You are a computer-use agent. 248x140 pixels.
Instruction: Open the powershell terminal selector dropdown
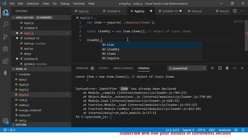pyautogui.click(x=187, y=68)
